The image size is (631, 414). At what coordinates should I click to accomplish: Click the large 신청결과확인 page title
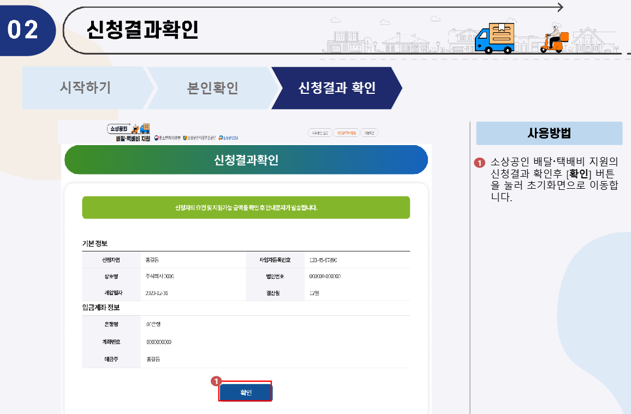coord(142,30)
